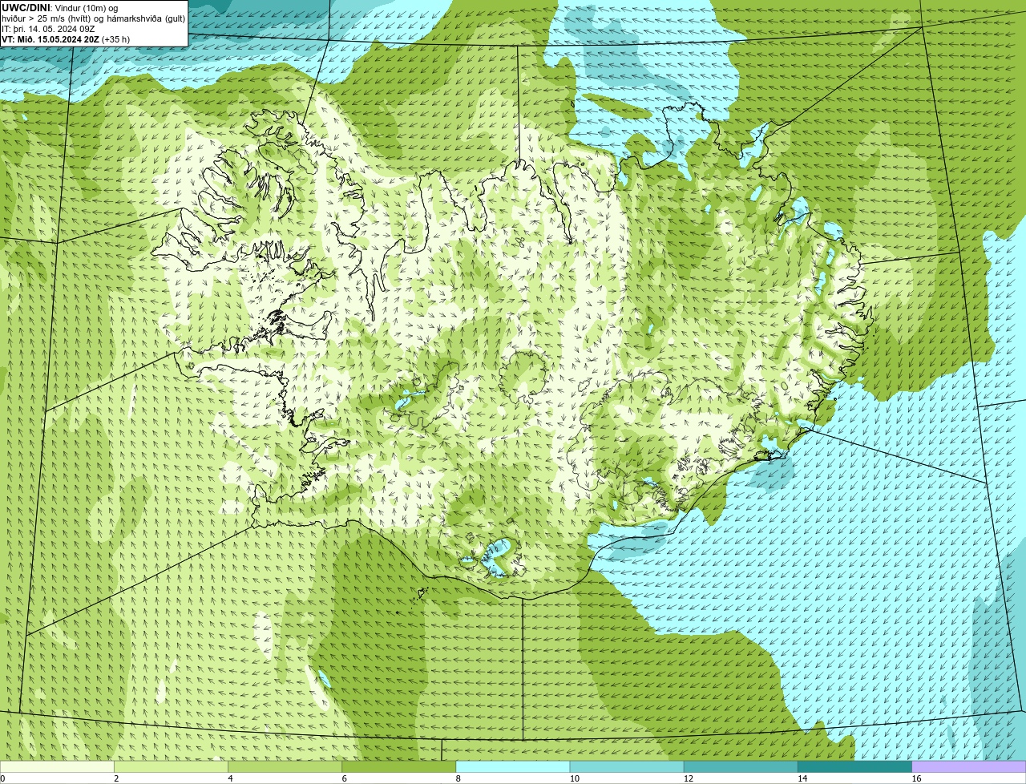
Task: Click the 'IT: þri. 14. 05. 2024 09Z' line
Action: coord(48,29)
